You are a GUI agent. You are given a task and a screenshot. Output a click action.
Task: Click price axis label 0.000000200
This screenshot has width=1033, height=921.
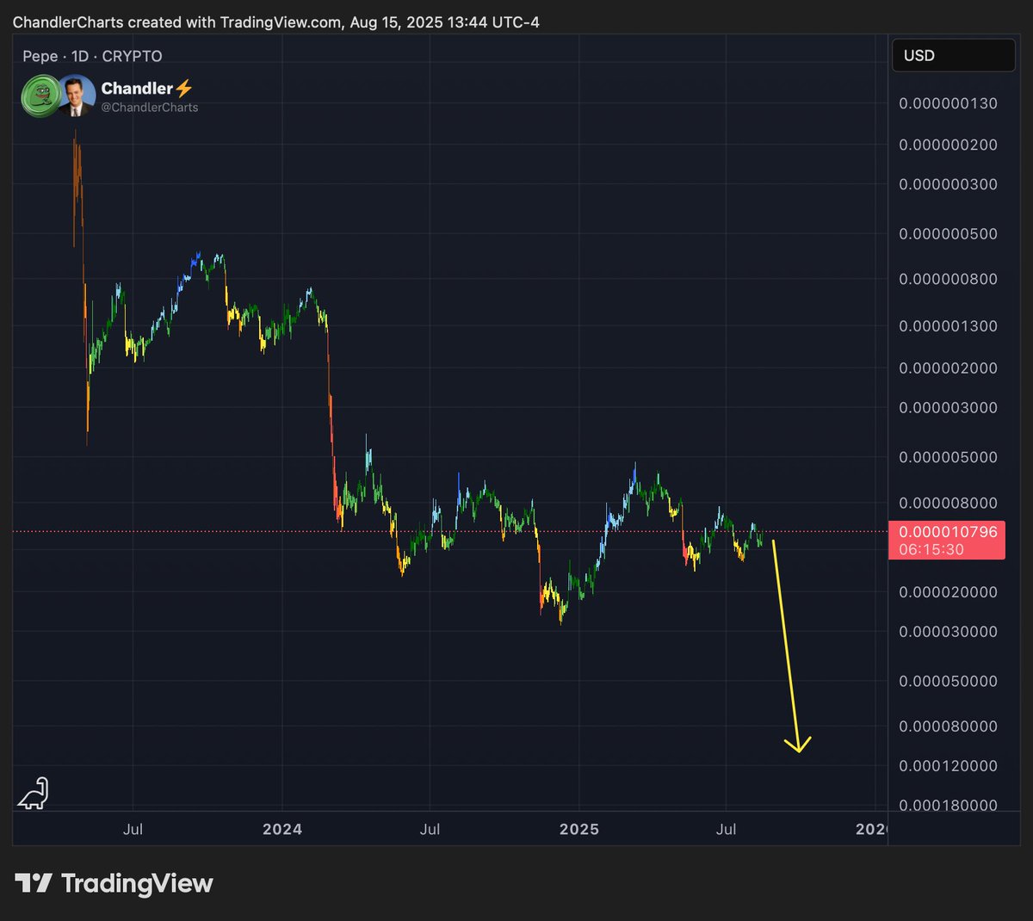(x=948, y=145)
